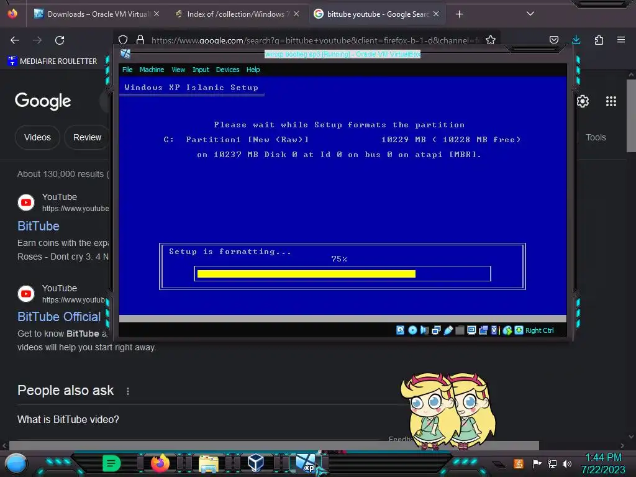The height and width of the screenshot is (477, 636).
Task: Open the Firefox downloads panel
Action: tap(576, 40)
